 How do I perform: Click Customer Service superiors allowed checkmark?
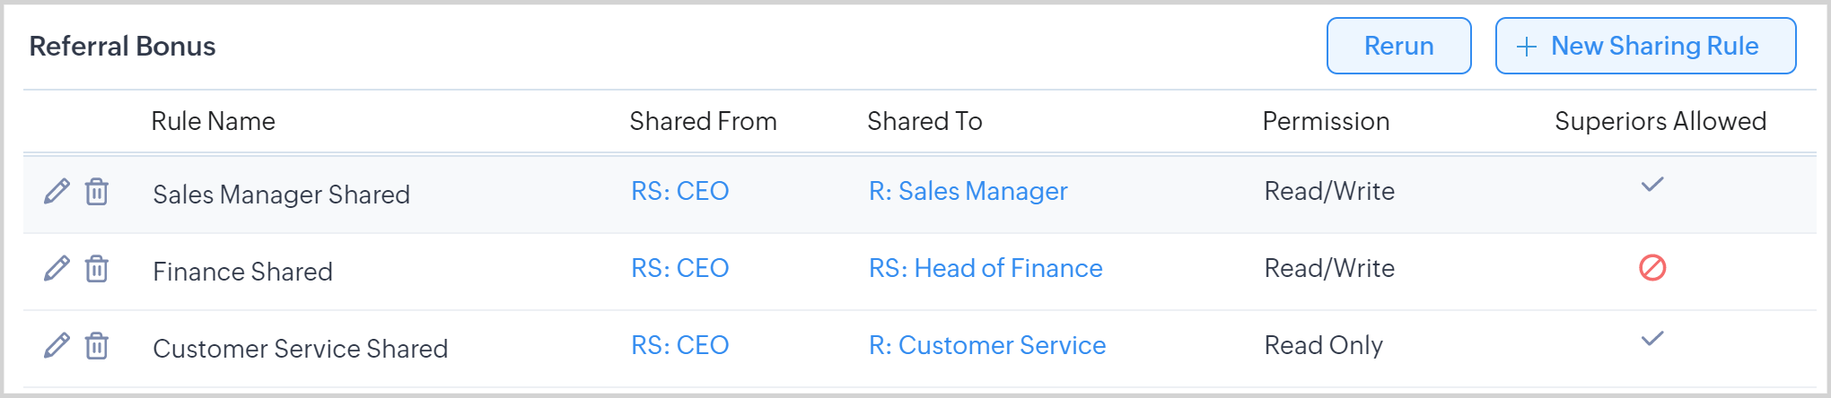(x=1652, y=339)
